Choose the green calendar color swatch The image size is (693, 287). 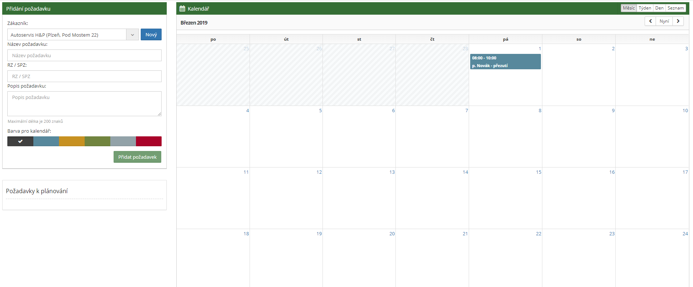tap(97, 141)
